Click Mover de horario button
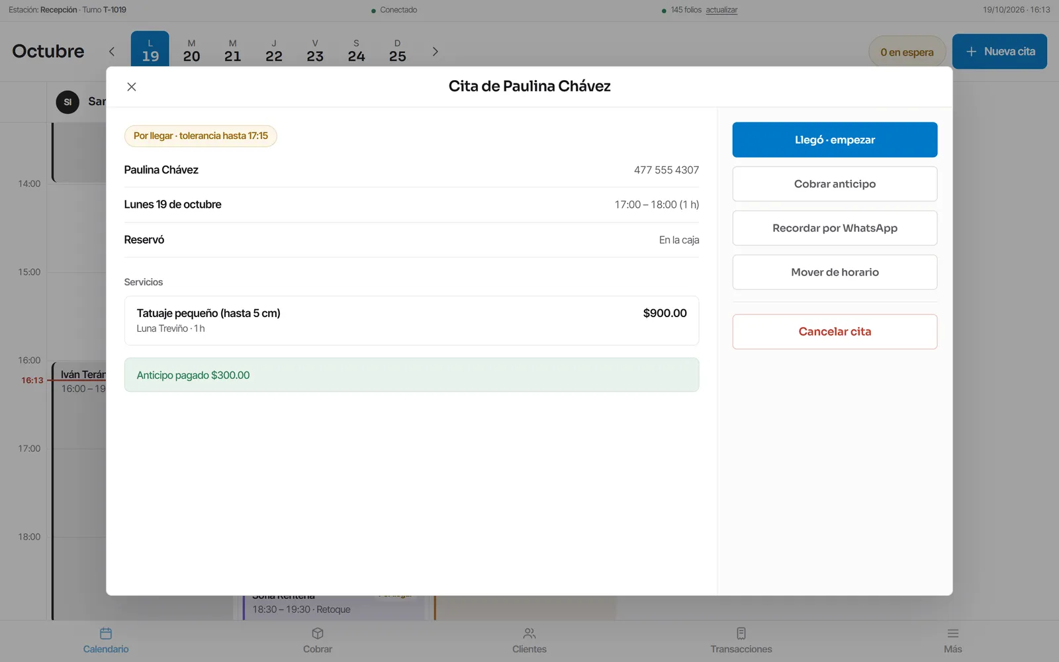 pyautogui.click(x=835, y=272)
